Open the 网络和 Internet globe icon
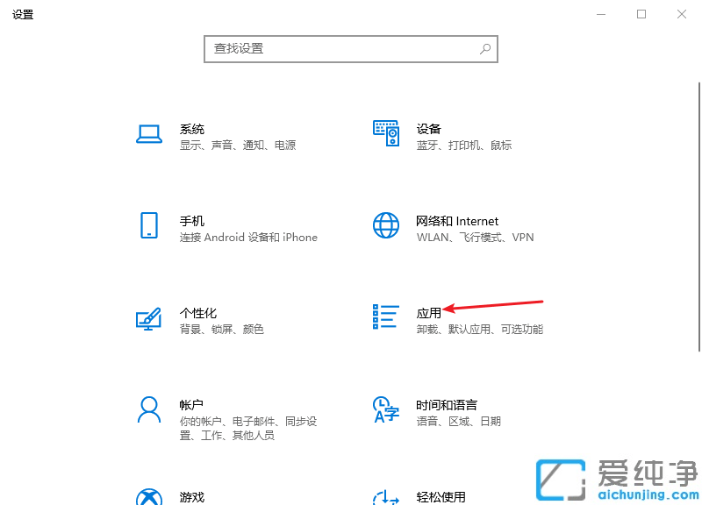The image size is (702, 505). pyautogui.click(x=384, y=226)
